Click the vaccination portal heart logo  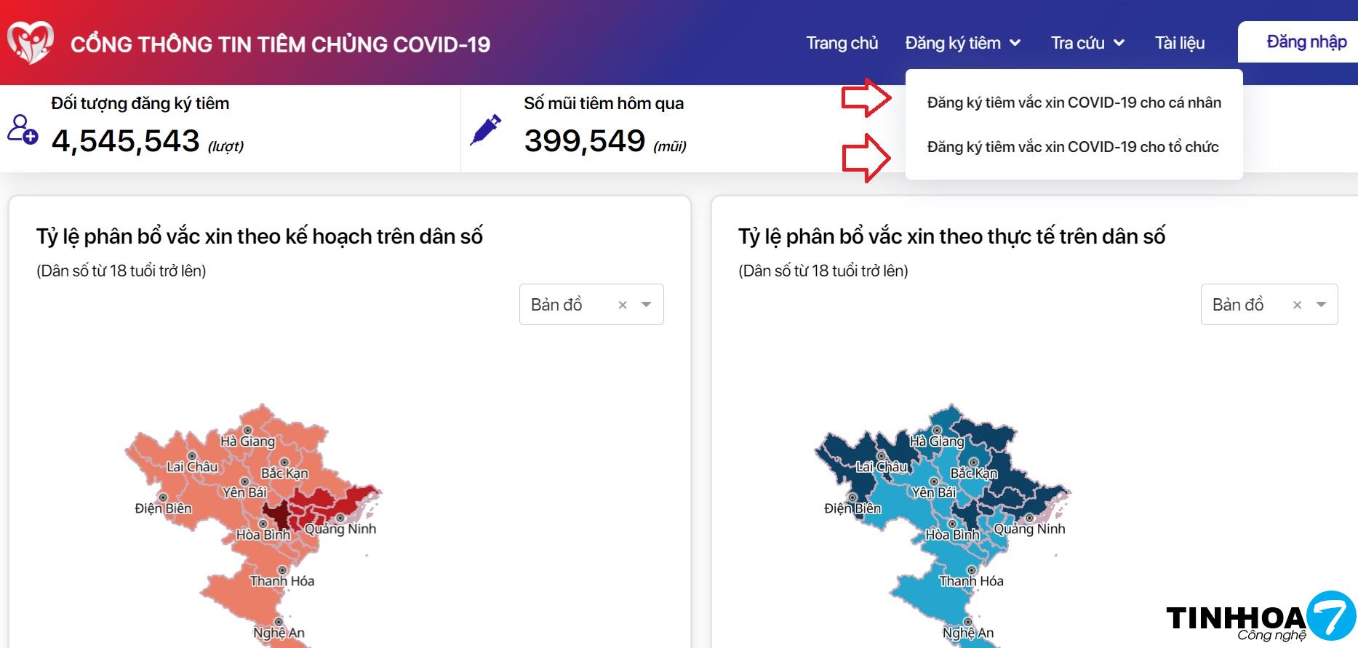point(30,42)
